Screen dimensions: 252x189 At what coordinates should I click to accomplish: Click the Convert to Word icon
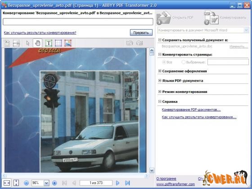click(x=211, y=18)
